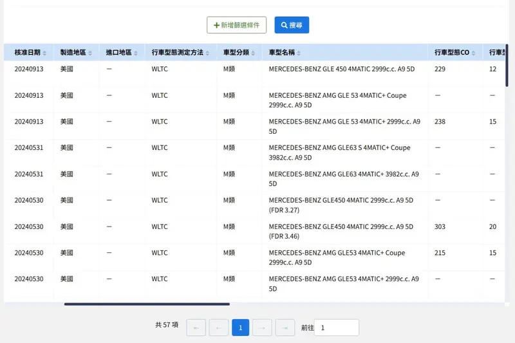Click 製造地區 column header text
Screen dimensions: 515x343
(x=73, y=53)
